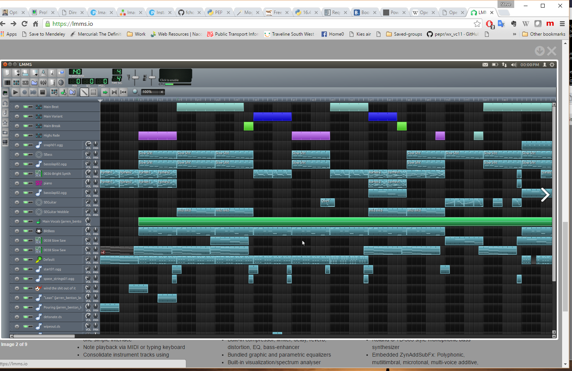Mute the Main Variant track

click(x=25, y=116)
